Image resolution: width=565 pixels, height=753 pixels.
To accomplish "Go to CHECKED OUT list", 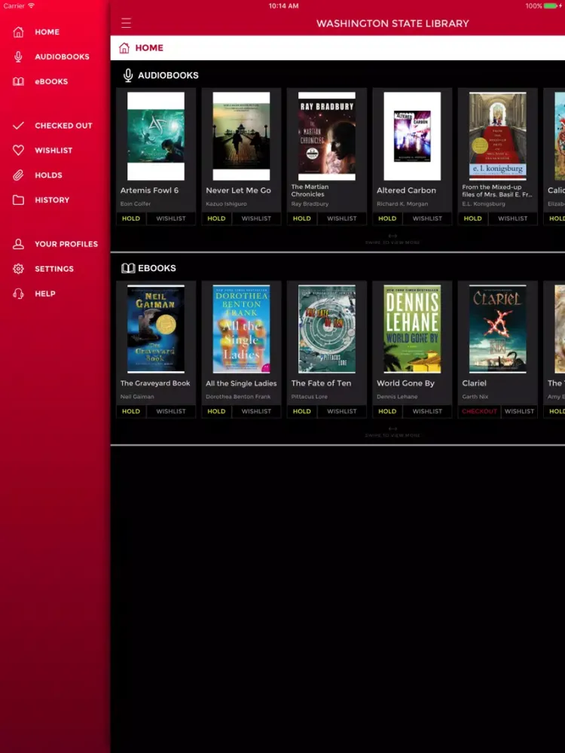I will tap(63, 125).
